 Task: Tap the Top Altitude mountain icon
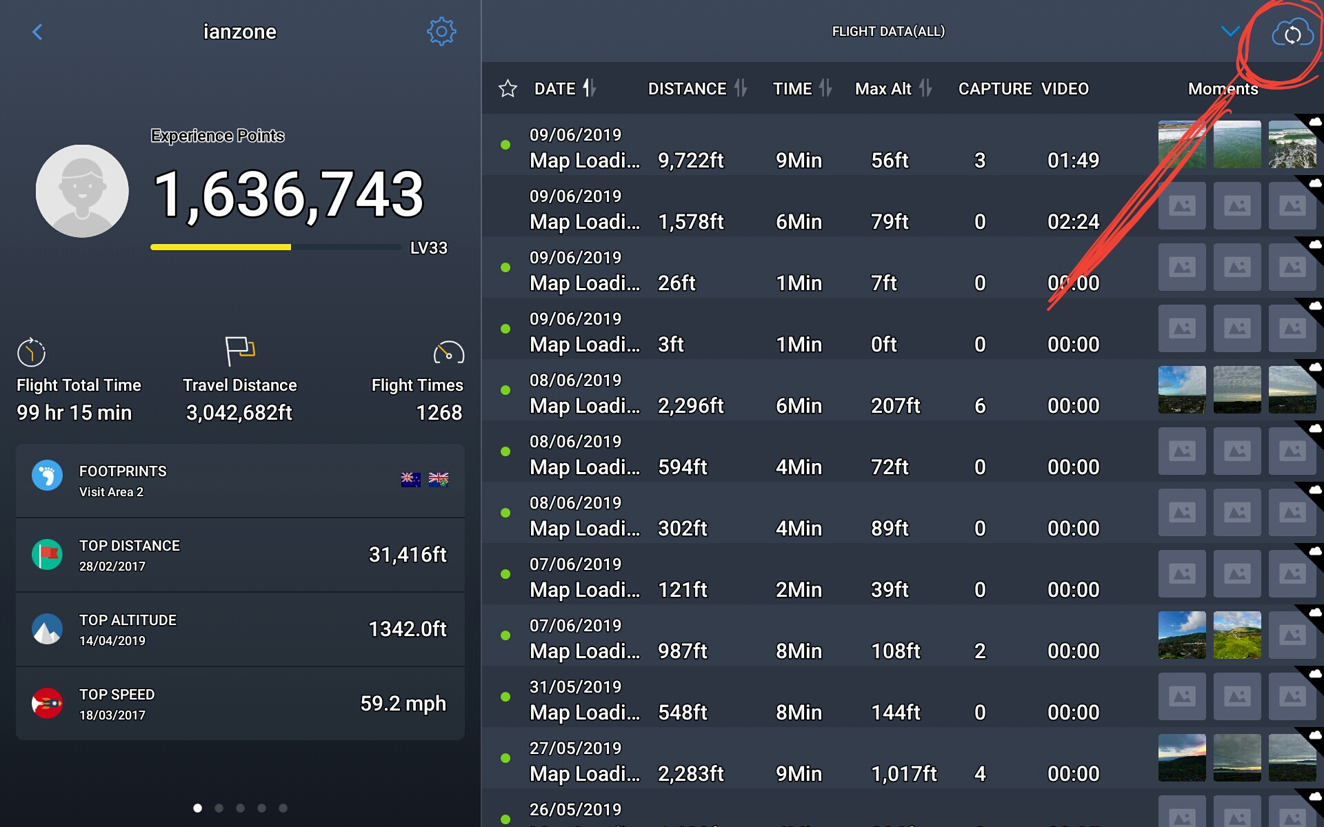pos(47,629)
